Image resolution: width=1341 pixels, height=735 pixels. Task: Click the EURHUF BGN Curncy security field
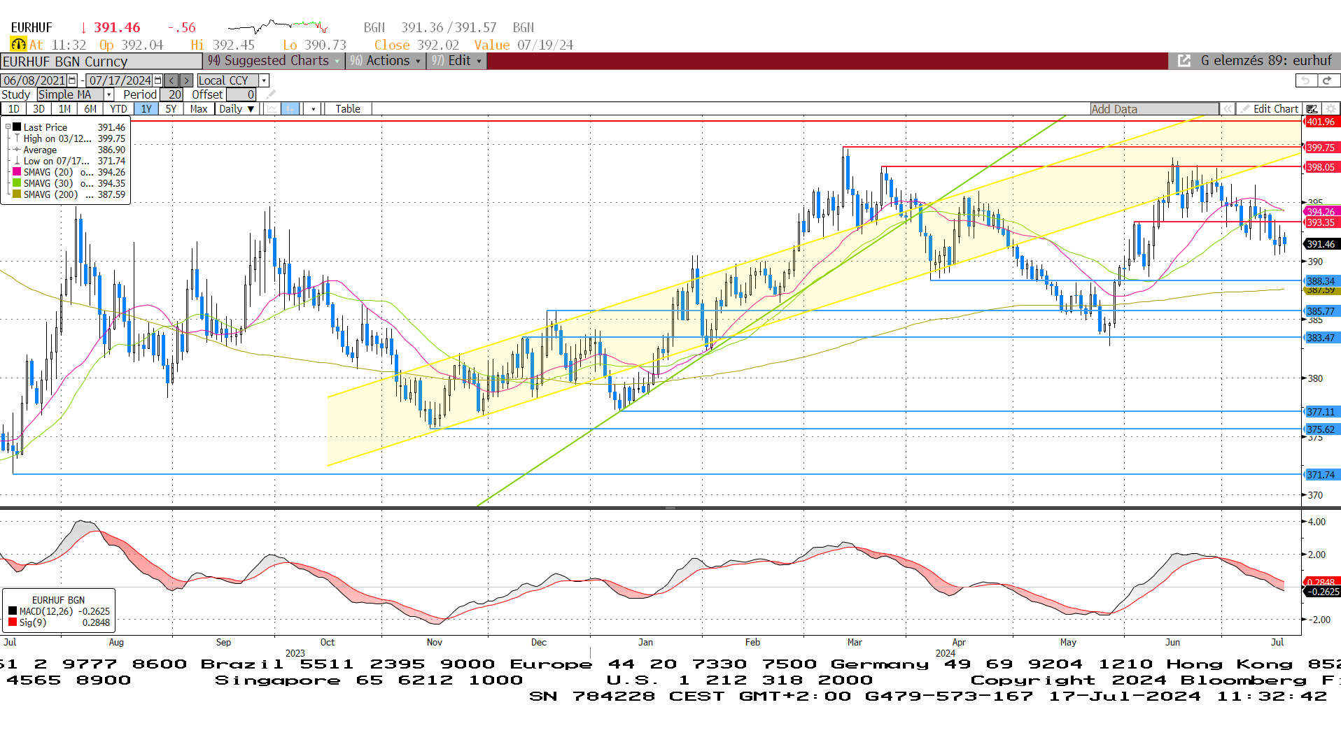pos(101,62)
